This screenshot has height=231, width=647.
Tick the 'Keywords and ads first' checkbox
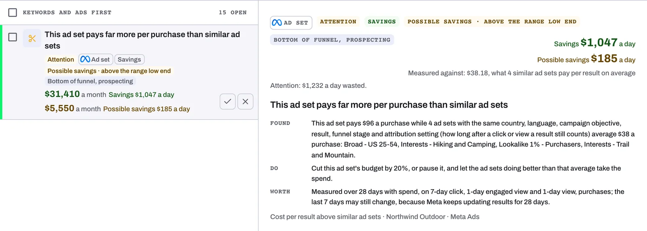pos(13,12)
